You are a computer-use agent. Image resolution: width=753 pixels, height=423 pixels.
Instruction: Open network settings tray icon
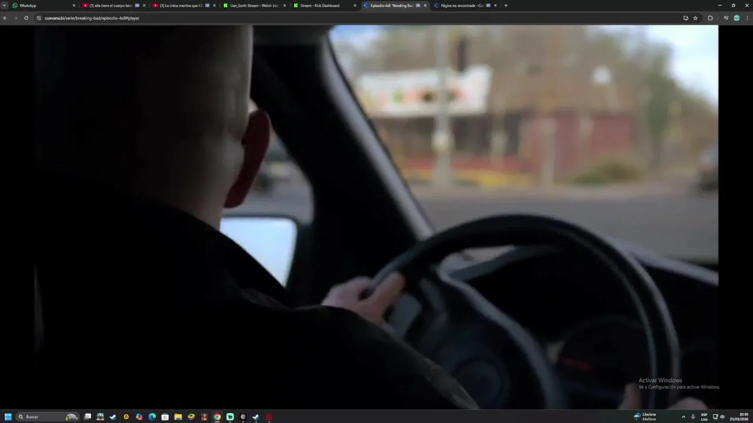pos(715,417)
